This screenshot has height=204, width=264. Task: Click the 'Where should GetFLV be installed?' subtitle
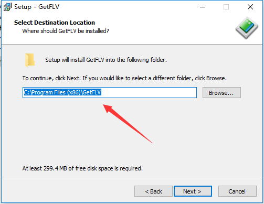66,31
